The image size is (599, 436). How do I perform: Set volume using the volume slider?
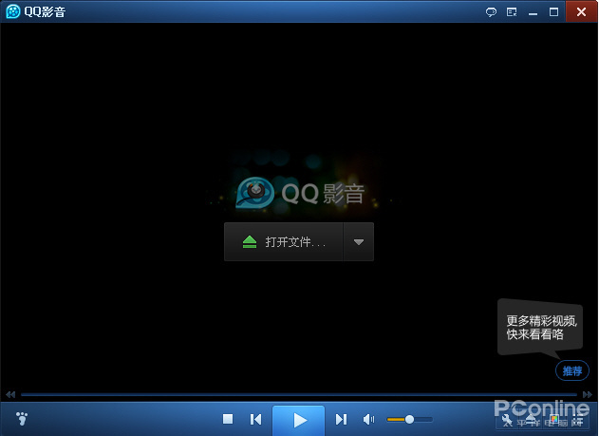coord(409,419)
